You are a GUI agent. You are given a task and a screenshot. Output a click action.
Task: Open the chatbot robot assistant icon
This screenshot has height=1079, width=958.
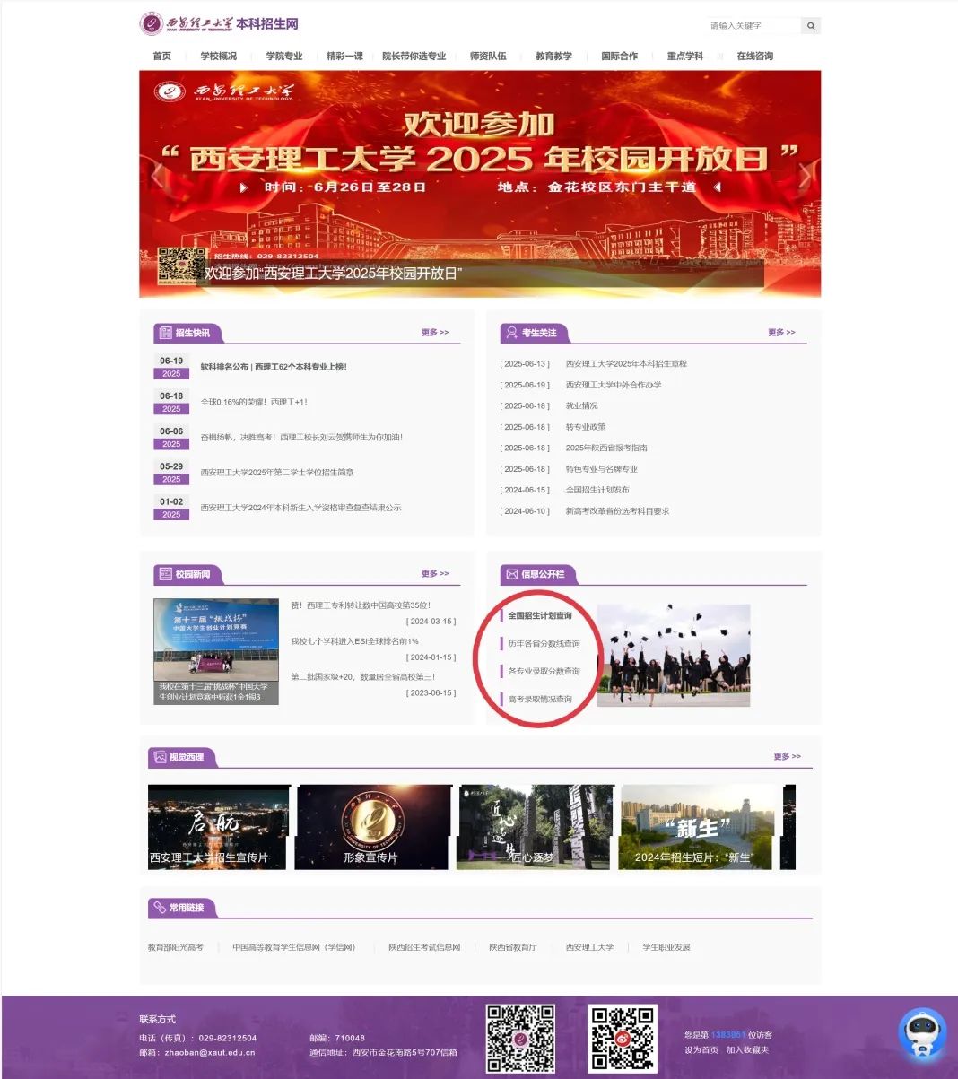[x=922, y=1034]
